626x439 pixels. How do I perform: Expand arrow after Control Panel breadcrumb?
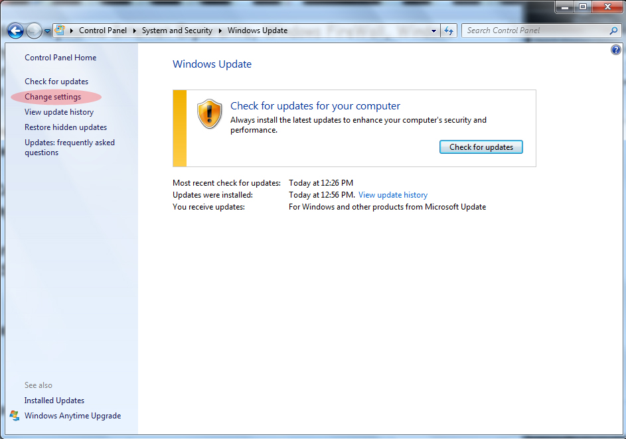point(135,31)
